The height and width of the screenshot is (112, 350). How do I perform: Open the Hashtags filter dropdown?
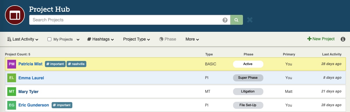pos(100,39)
